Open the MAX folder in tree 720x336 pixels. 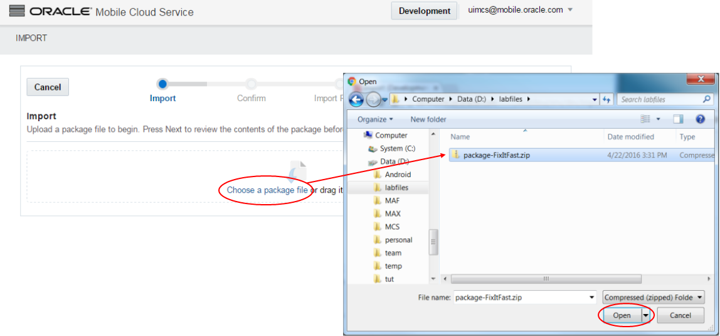click(x=387, y=214)
